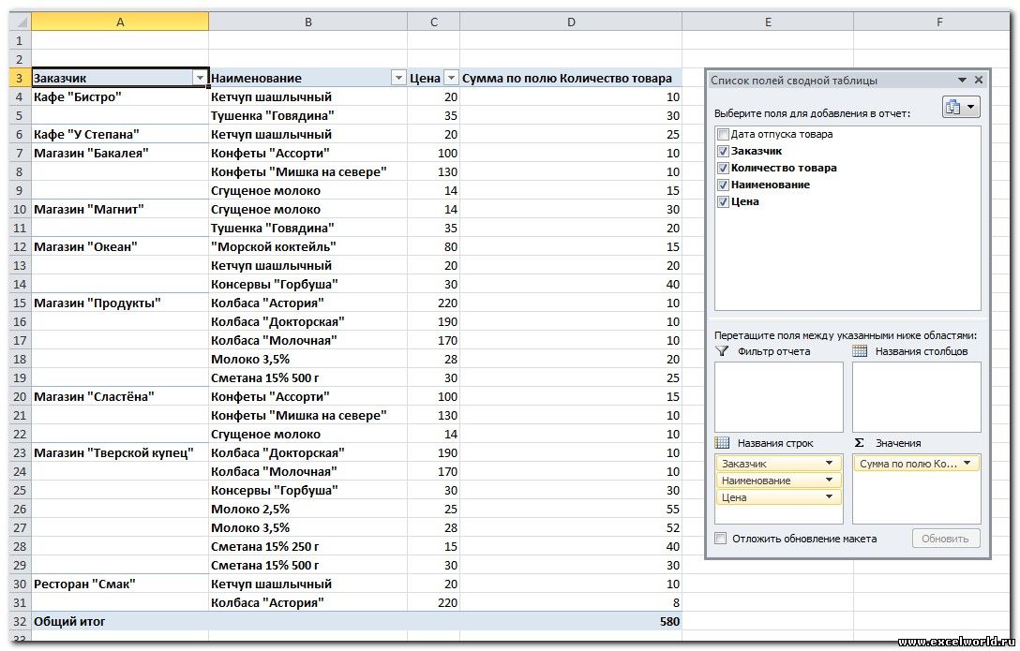Click the grand total value 580
Image resolution: width=1020 pixels, height=651 pixels.
pyautogui.click(x=571, y=622)
